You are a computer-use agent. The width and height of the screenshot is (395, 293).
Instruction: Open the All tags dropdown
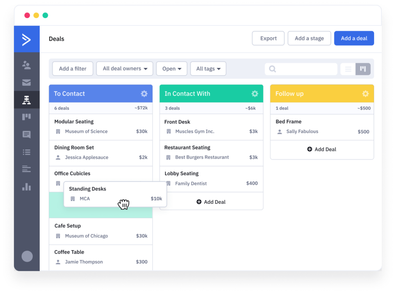coord(208,68)
